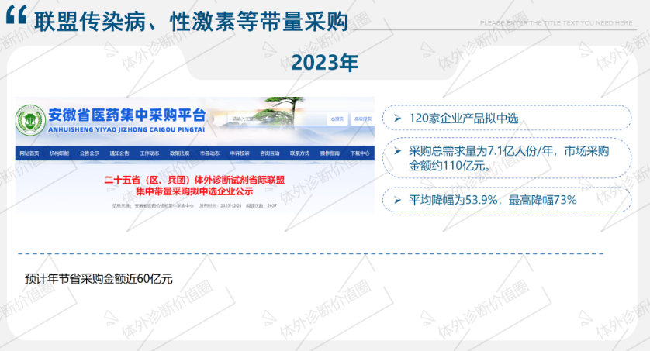Select 操作指南 in the navigation bar

[x=330, y=153]
